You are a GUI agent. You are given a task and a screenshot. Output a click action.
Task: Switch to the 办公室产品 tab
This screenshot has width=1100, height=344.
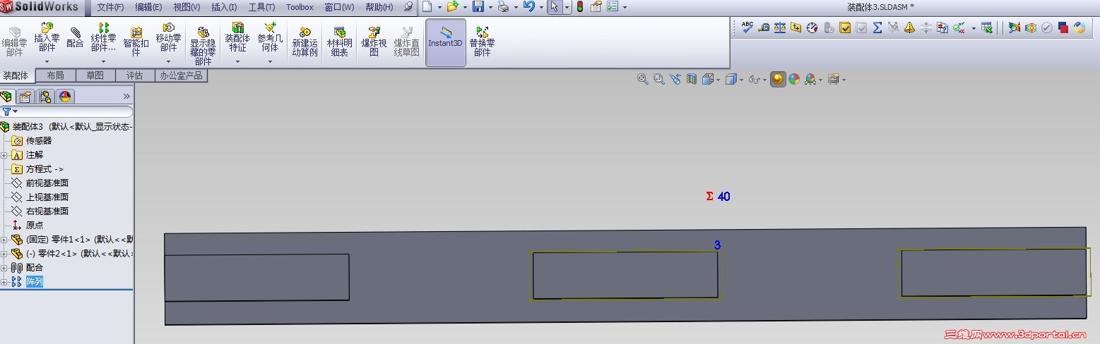point(181,75)
